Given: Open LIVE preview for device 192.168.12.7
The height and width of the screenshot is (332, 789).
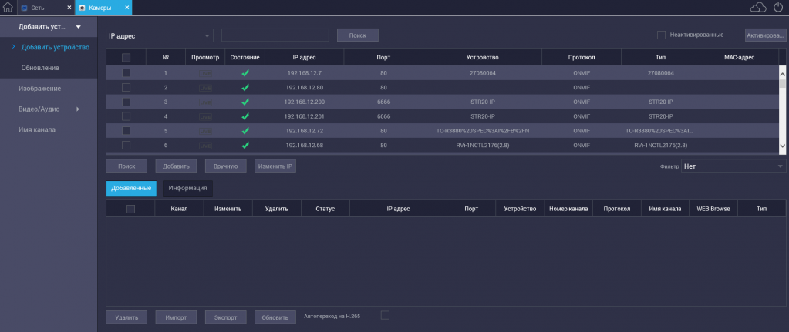Looking at the screenshot, I should click(x=205, y=73).
